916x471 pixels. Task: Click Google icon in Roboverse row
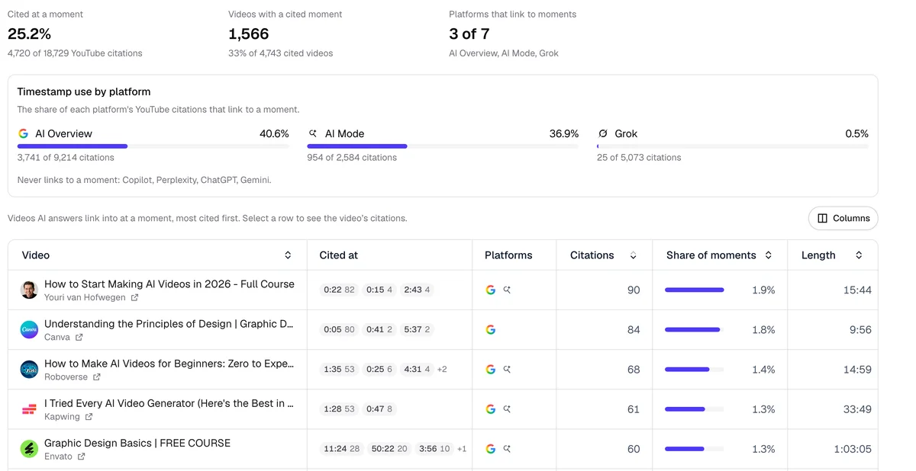coord(491,369)
